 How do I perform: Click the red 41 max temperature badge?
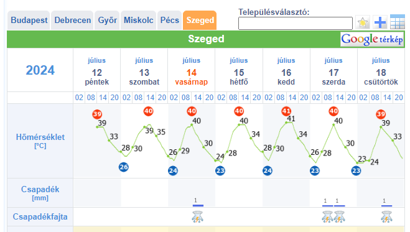click(286, 111)
